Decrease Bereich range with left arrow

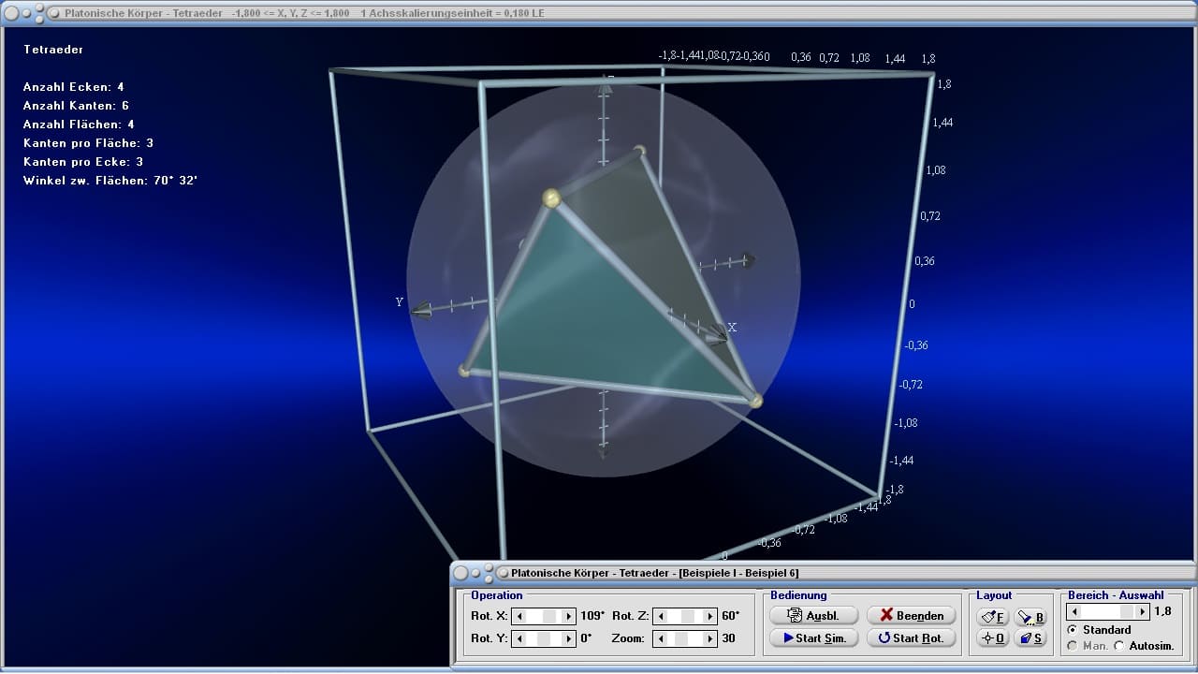(1075, 611)
